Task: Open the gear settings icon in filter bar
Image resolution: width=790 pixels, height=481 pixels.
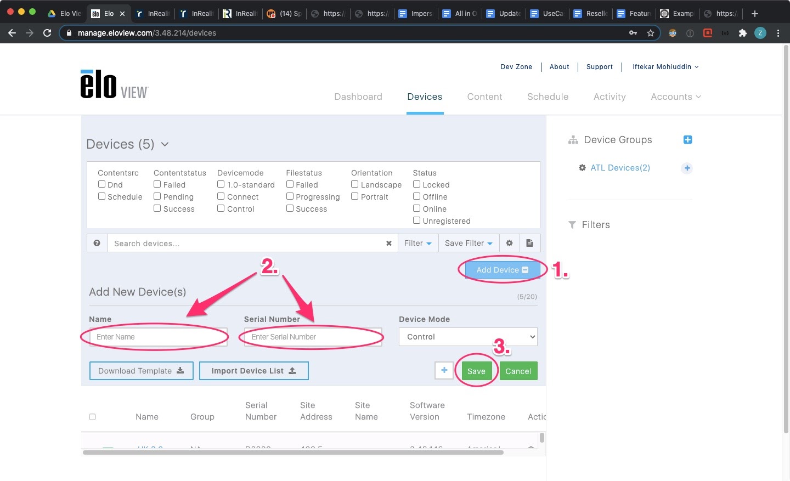Action: [x=509, y=243]
